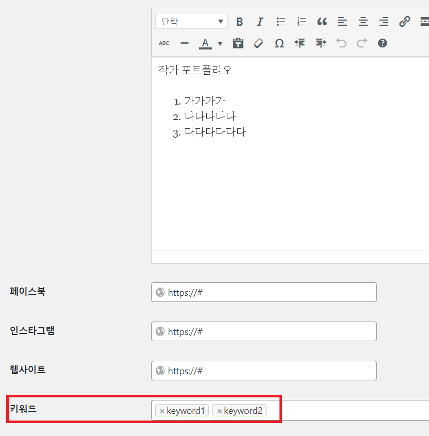Apply the text color
Viewport: 429px width, 436px height.
205,43
